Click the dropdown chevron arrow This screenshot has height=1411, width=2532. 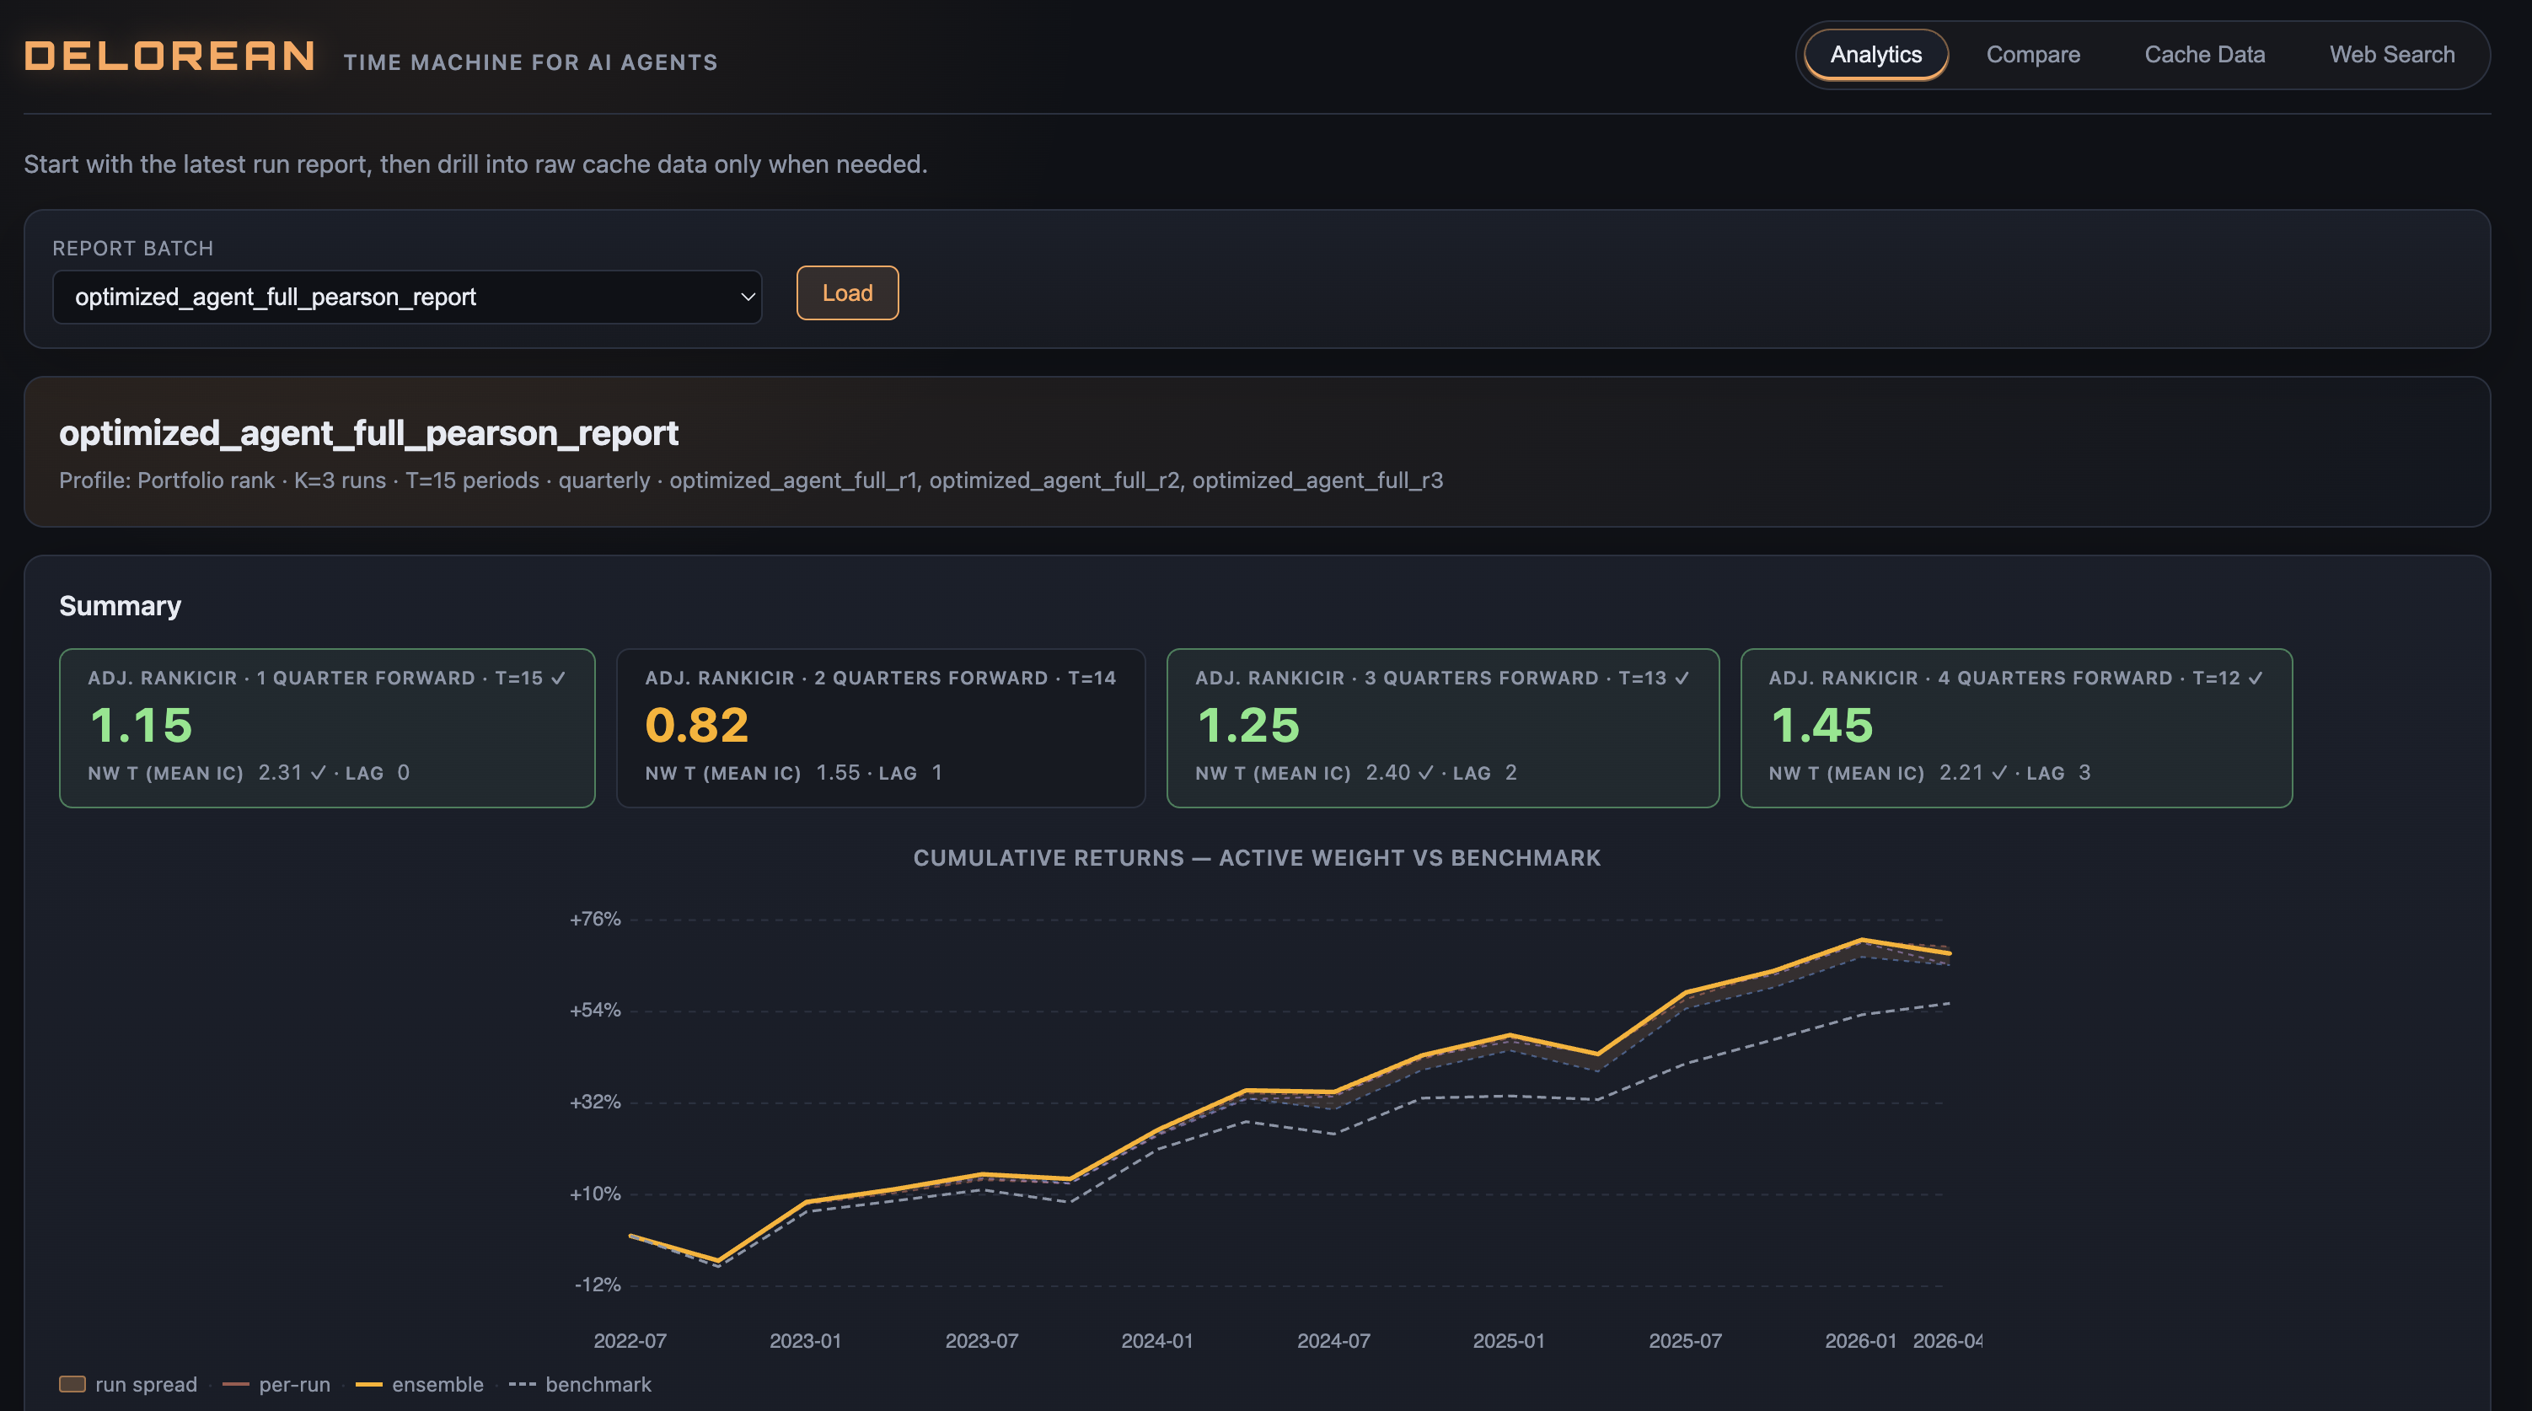click(x=747, y=297)
